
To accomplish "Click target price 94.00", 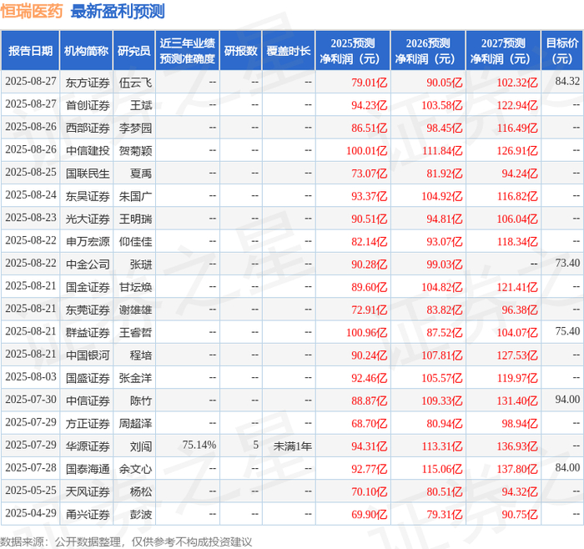I will 567,400.
